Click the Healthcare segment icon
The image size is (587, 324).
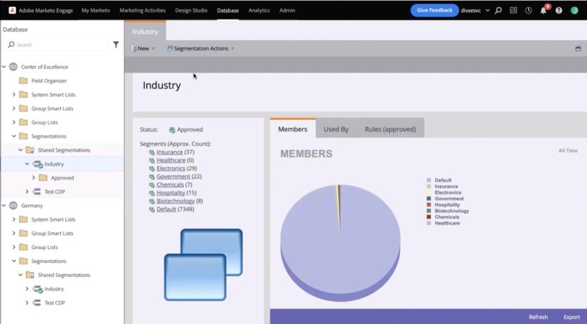(152, 161)
